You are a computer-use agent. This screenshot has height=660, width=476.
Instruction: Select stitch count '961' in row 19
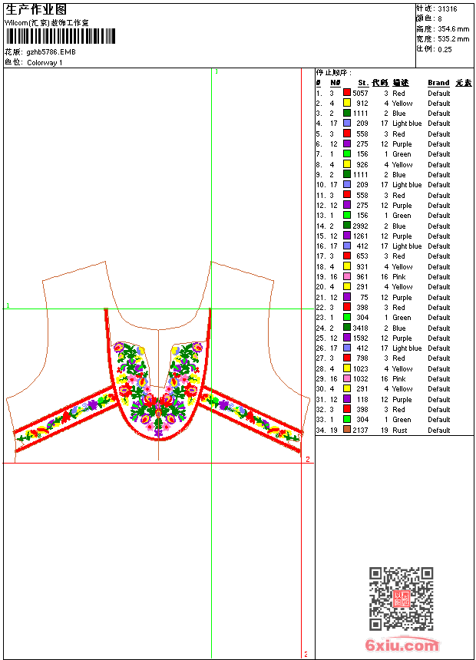point(362,277)
